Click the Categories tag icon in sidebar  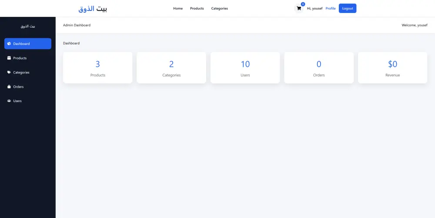click(9, 72)
